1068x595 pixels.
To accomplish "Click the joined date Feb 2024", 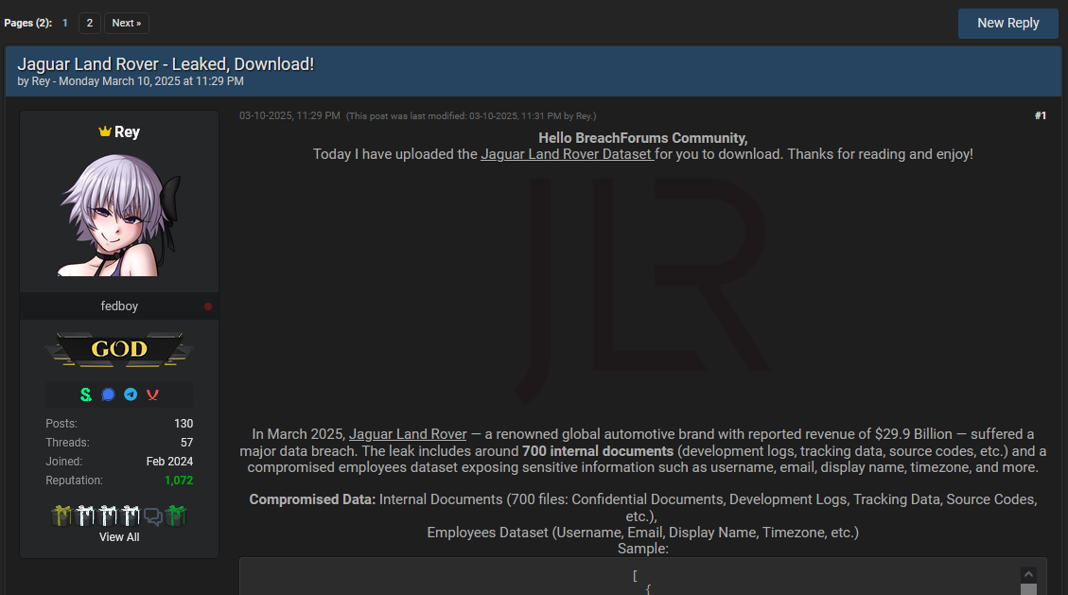I will 169,462.
